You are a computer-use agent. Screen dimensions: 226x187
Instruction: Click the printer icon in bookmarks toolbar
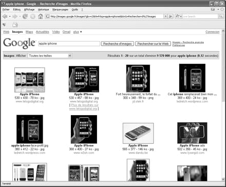pyautogui.click(x=15, y=25)
